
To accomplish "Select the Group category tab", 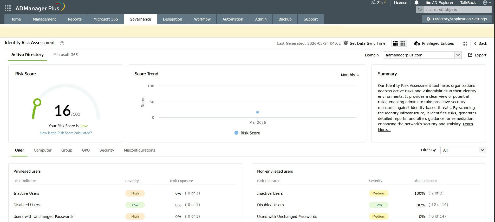I will (x=67, y=150).
